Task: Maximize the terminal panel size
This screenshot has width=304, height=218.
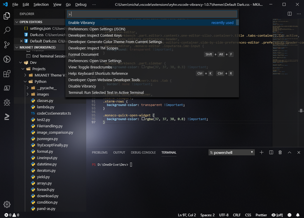Action: point(290,152)
